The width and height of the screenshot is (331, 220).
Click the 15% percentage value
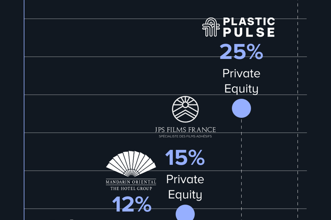pyautogui.click(x=185, y=157)
